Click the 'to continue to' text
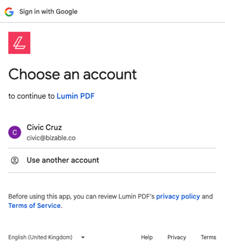The width and height of the screenshot is (225, 248). click(32, 96)
